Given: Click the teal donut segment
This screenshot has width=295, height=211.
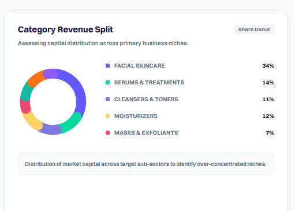Looking at the screenshot, I should coord(27,92).
